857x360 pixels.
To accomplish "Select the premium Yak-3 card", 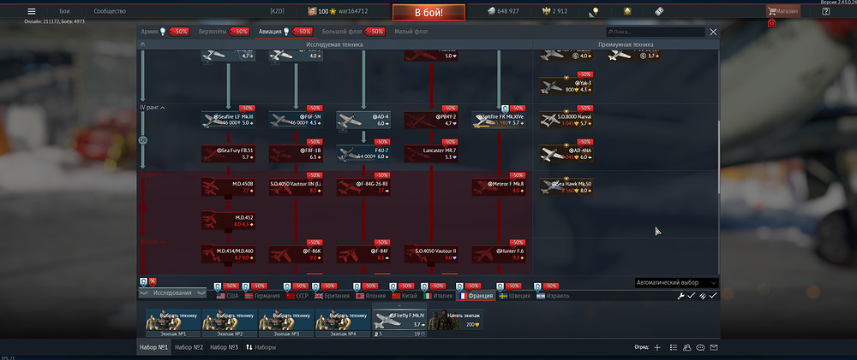I will point(566,86).
